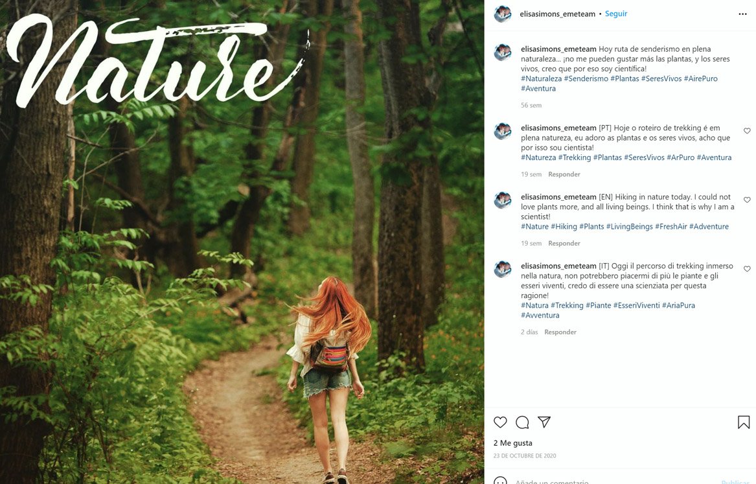Open comments via speech bubble icon
This screenshot has height=484, width=756.
tap(522, 422)
